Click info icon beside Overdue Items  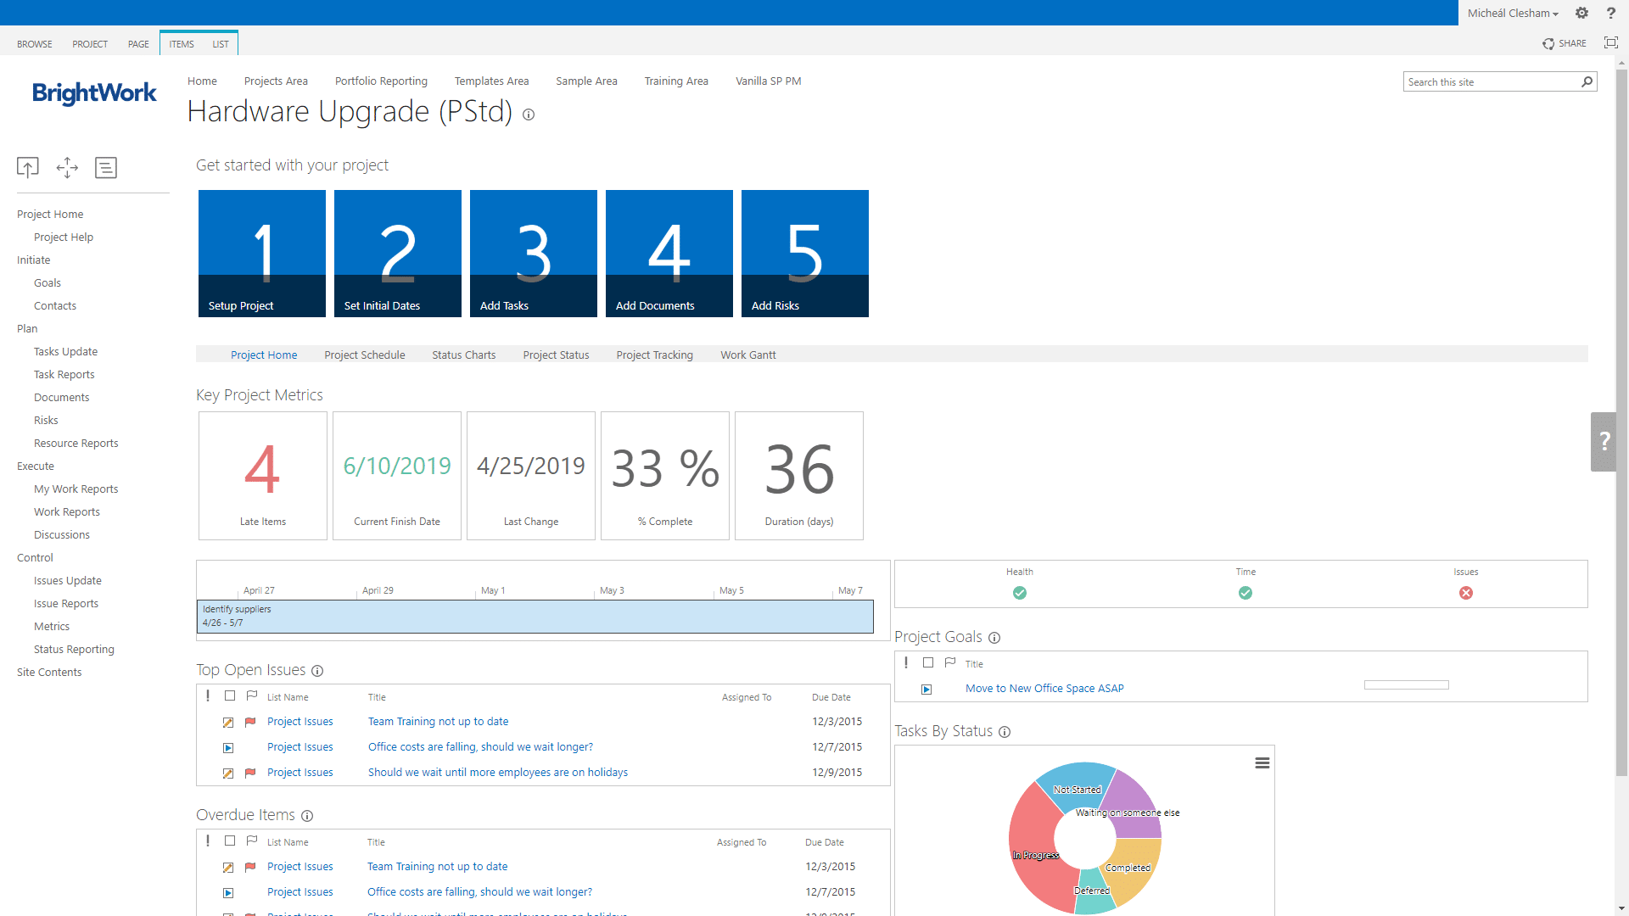pyautogui.click(x=307, y=816)
